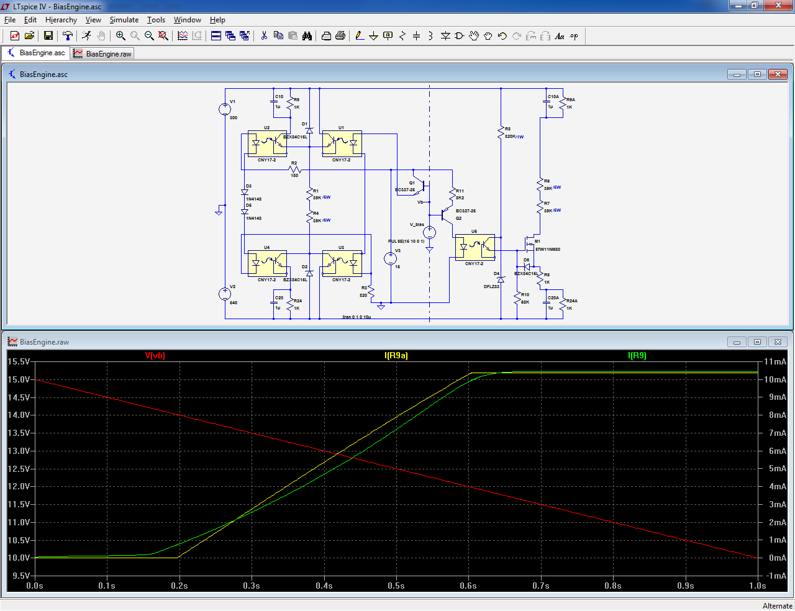Place a capacitor from the toolbar

[417, 36]
